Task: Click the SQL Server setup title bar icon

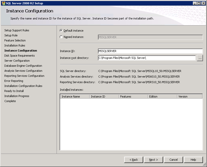Action: click(x=4, y=3)
